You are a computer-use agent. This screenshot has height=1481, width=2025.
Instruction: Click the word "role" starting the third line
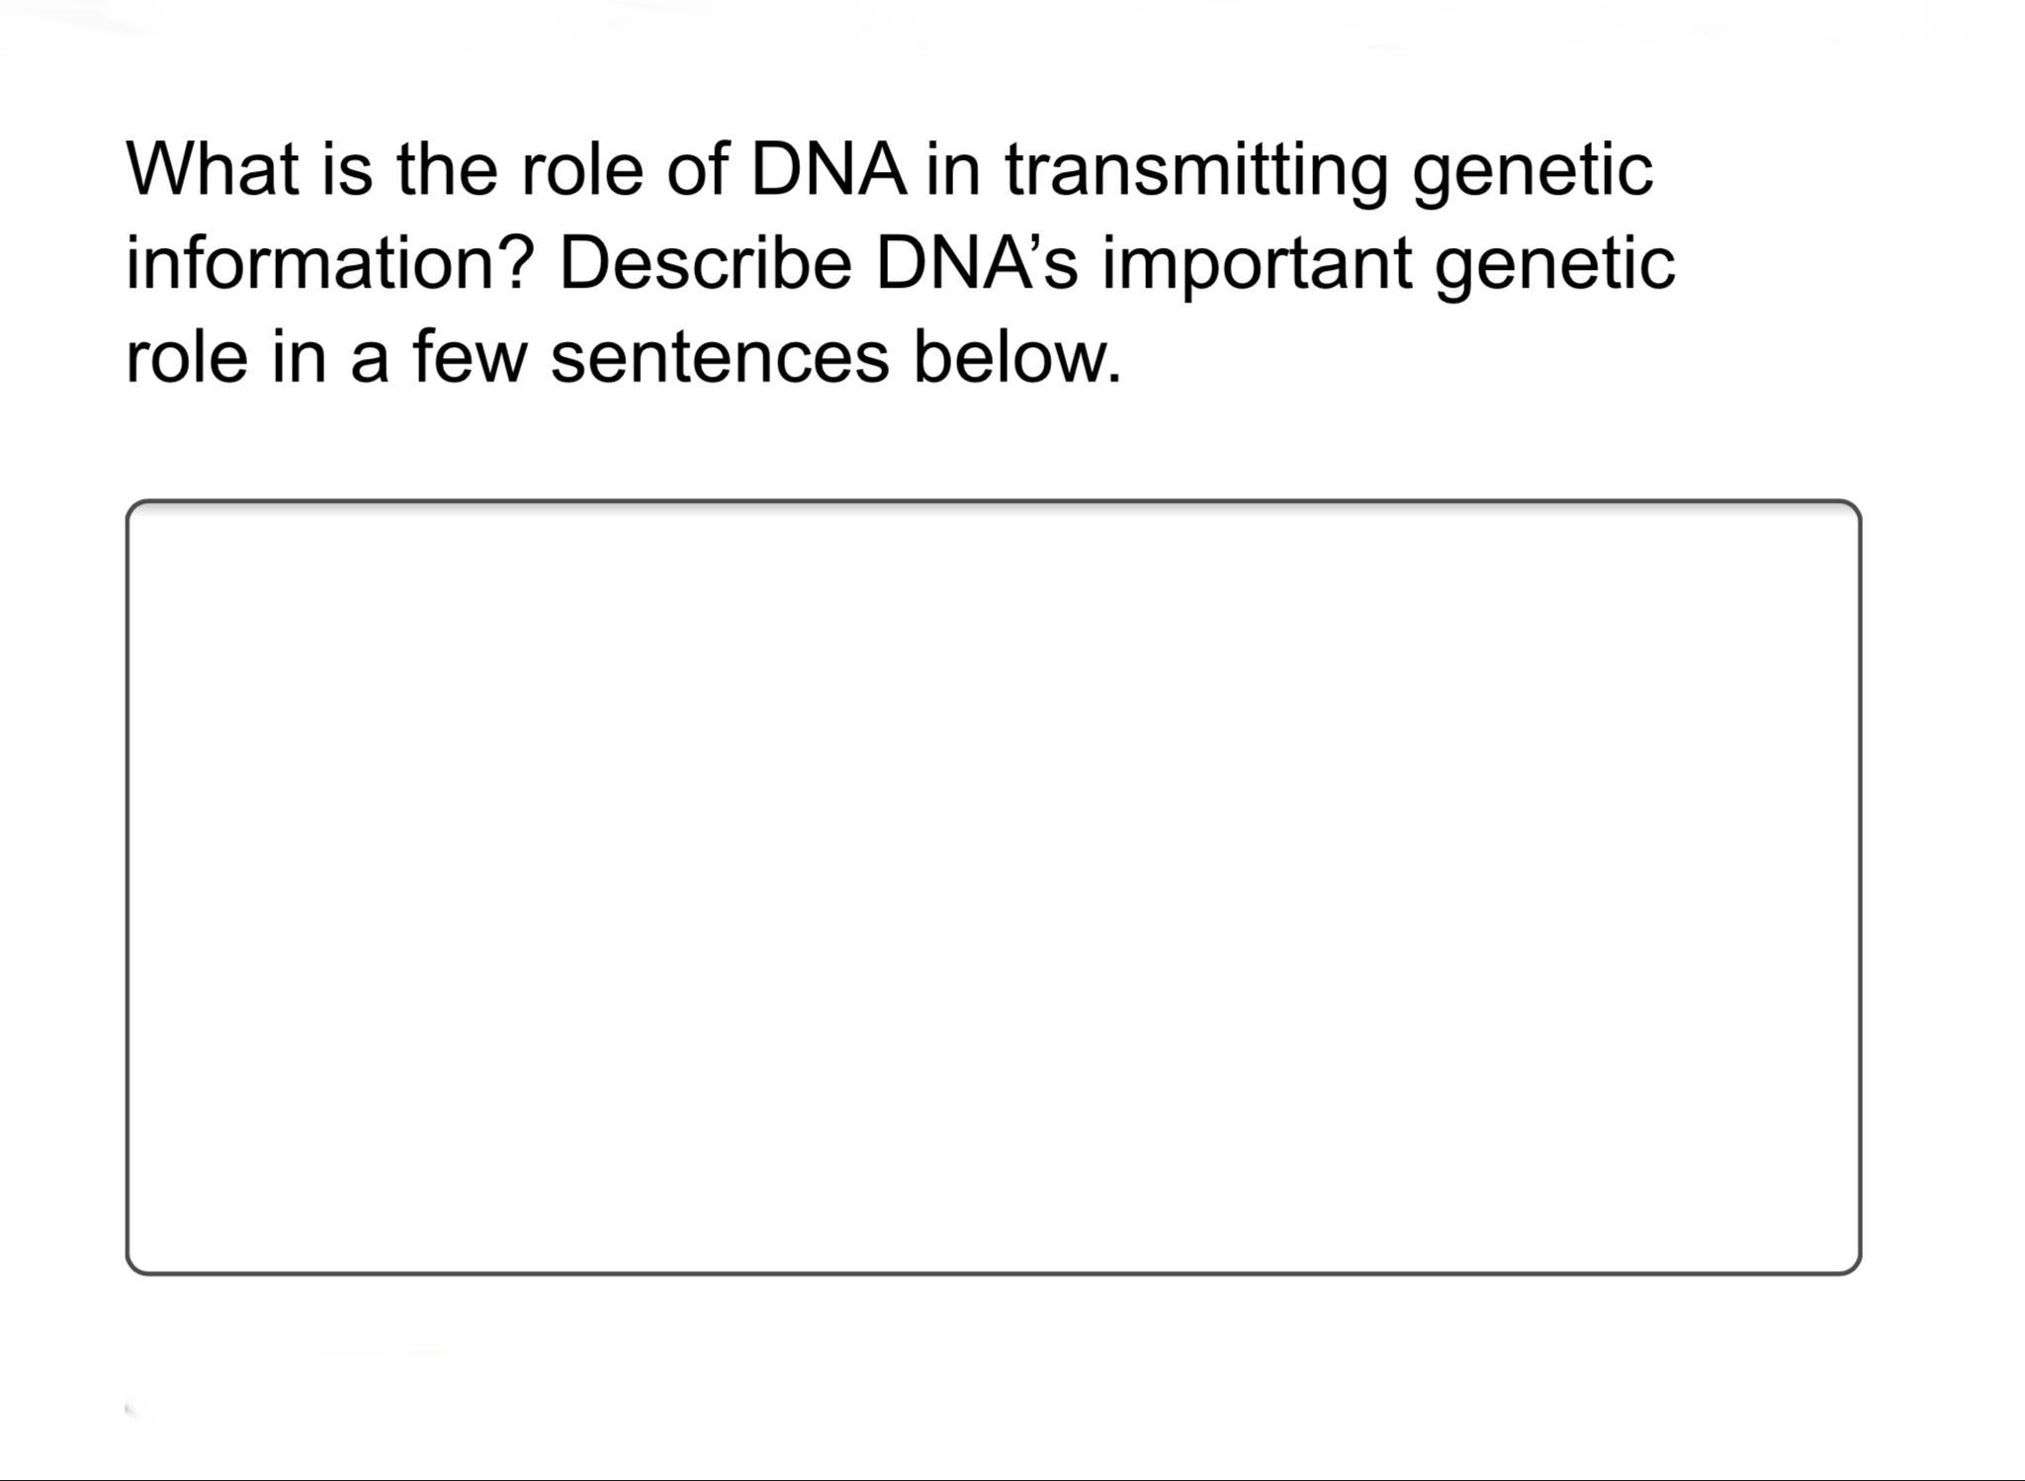point(186,357)
